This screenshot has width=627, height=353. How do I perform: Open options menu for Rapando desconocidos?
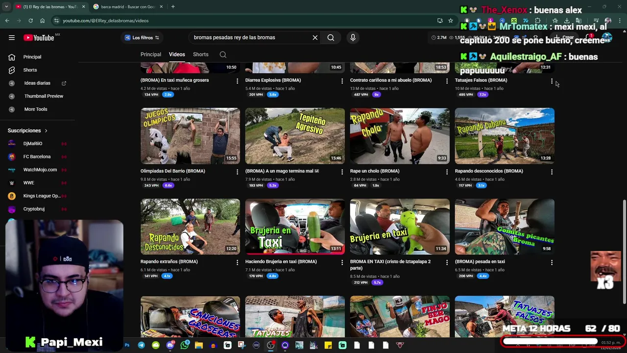pos(552,172)
